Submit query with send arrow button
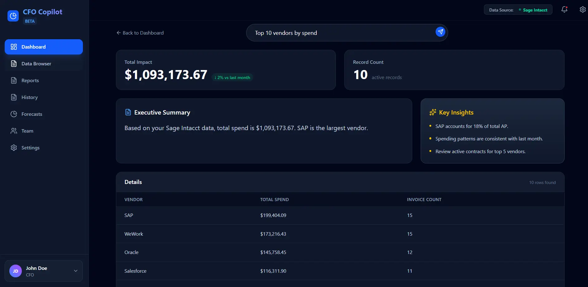The width and height of the screenshot is (588, 287). (x=440, y=32)
